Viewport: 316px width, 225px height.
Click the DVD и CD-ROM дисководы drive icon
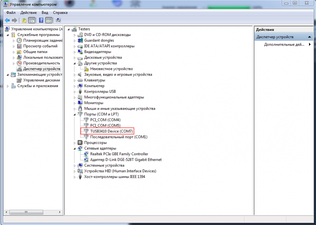coord(80,35)
